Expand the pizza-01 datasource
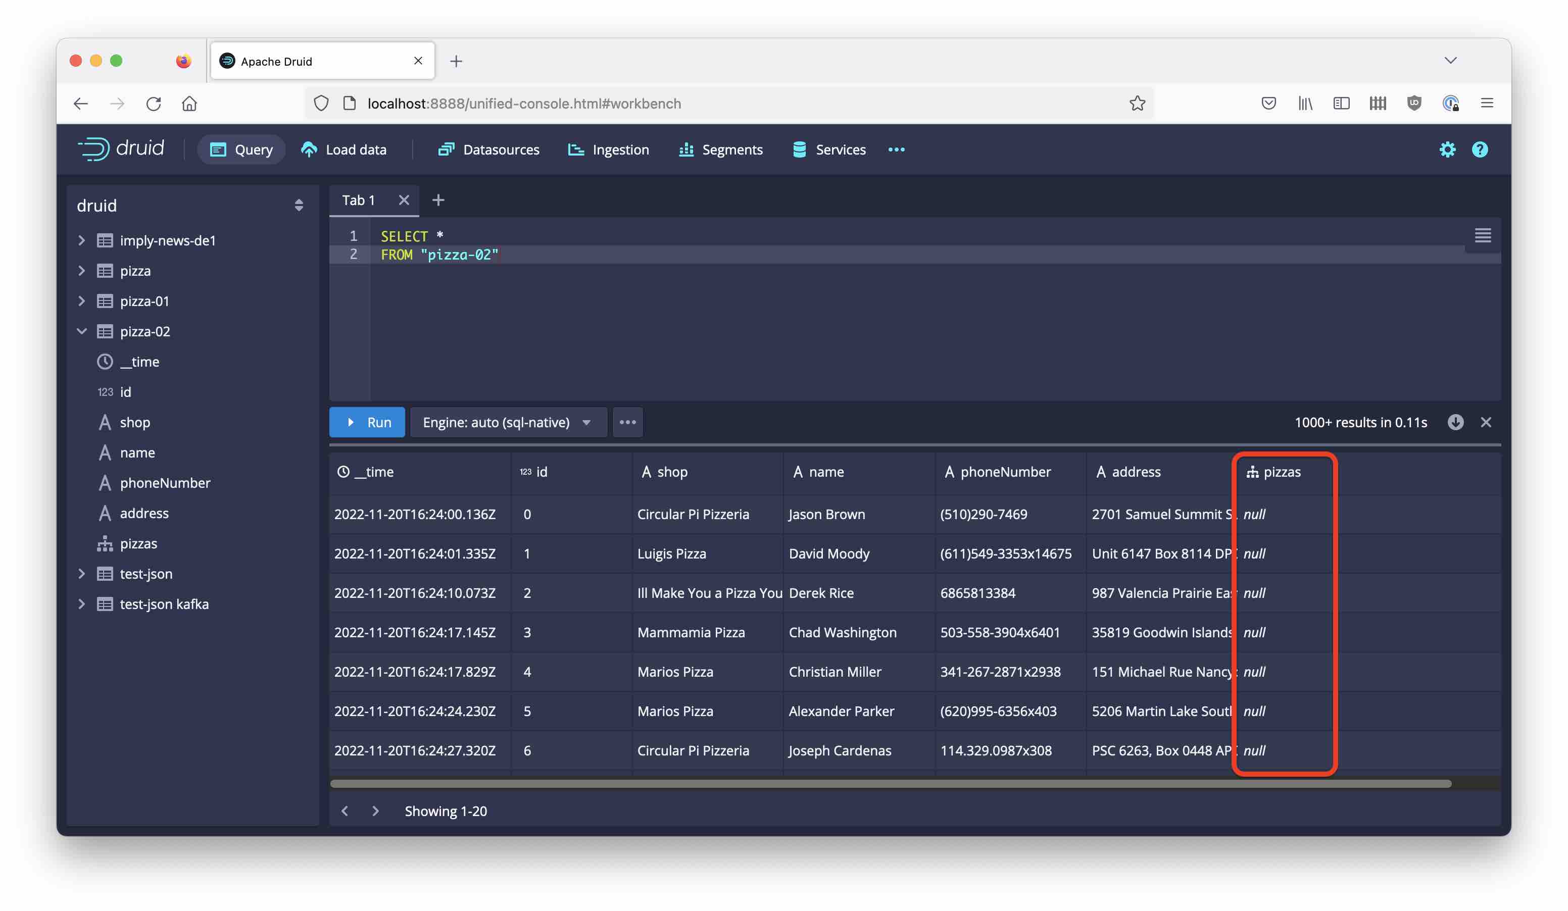 [82, 300]
